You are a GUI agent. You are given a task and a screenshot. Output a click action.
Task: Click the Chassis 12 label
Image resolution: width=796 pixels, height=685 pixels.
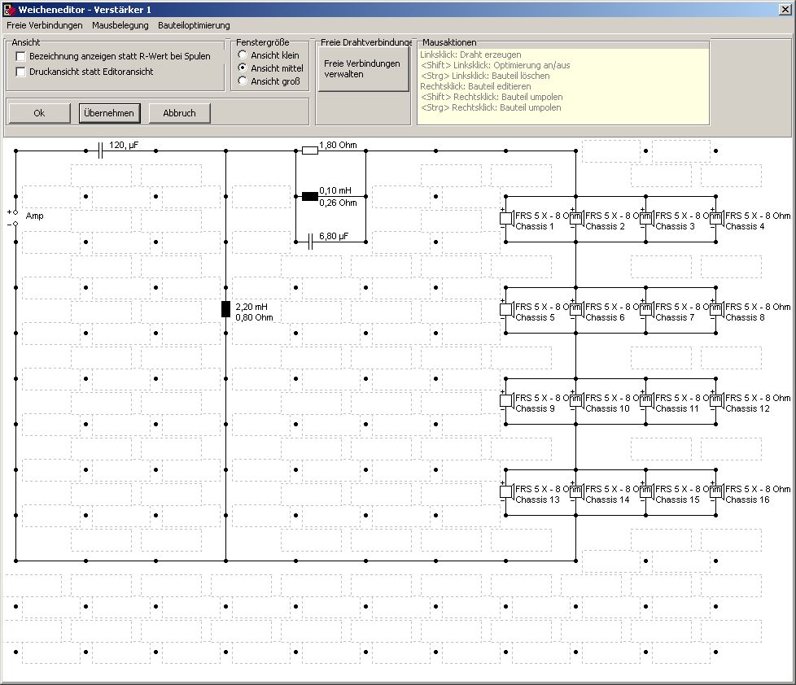coord(747,408)
